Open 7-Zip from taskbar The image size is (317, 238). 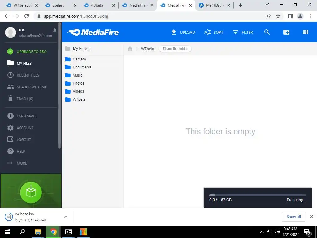(x=68, y=232)
